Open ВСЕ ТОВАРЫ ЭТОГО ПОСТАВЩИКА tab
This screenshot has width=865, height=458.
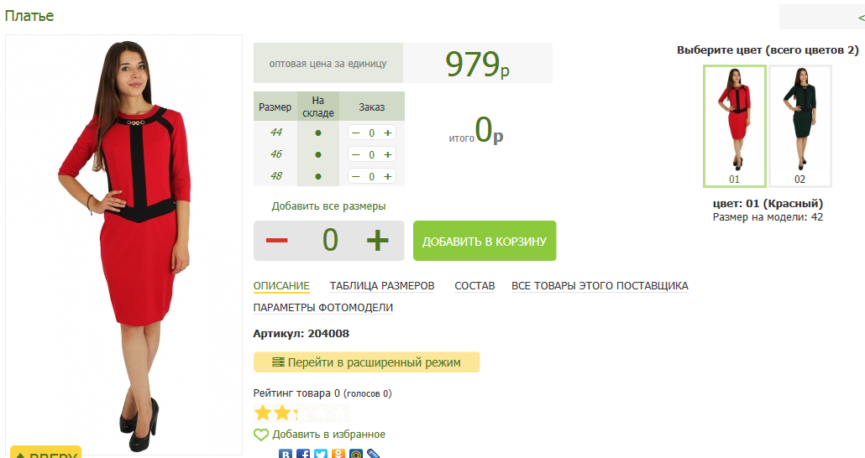[x=600, y=286]
